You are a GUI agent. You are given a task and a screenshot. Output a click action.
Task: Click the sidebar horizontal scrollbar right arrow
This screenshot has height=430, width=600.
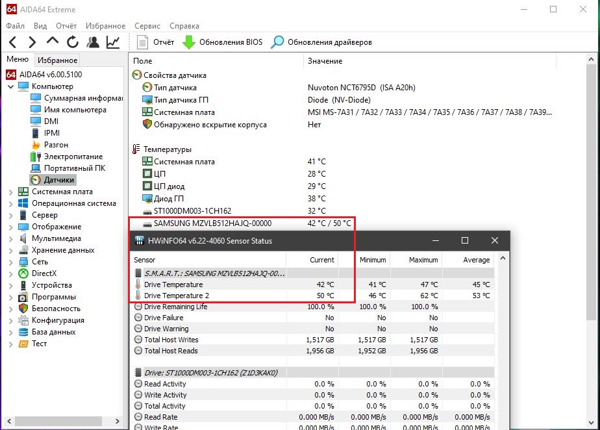click(117, 421)
